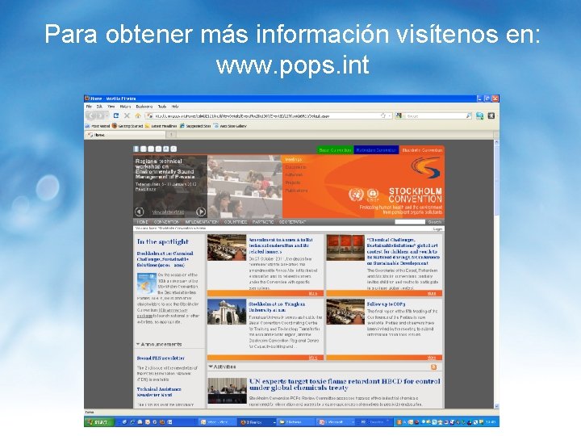The height and width of the screenshot is (436, 581).
Task: Click the Firefox taskbar group button
Action: 257,422
